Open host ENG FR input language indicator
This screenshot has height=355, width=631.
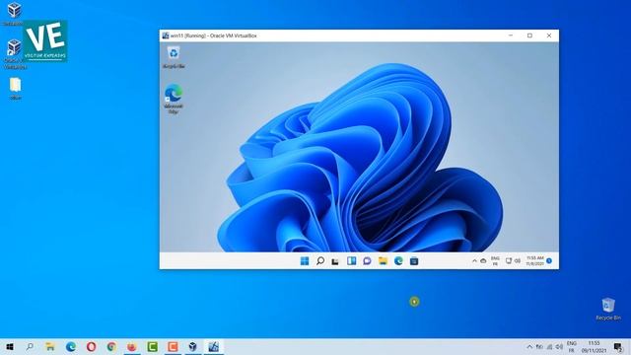click(x=572, y=347)
